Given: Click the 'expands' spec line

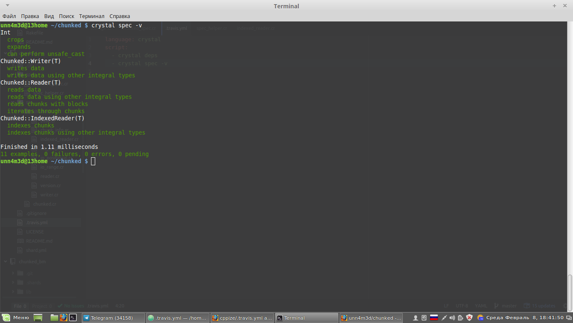Looking at the screenshot, I should click(x=19, y=47).
